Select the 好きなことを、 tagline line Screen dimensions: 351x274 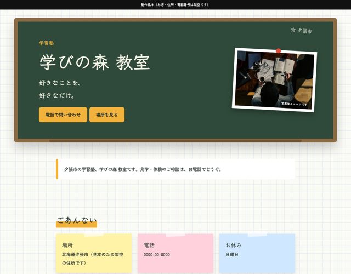click(x=60, y=83)
